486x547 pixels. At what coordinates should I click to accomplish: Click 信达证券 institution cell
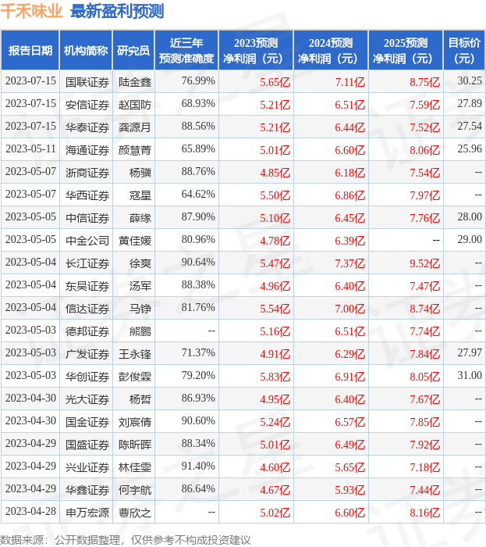pyautogui.click(x=87, y=309)
